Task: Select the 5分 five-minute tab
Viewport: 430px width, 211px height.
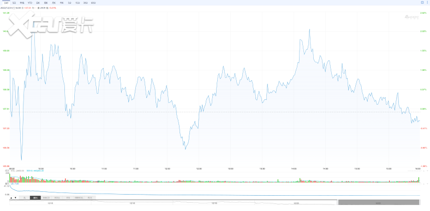Action: pyautogui.click(x=69, y=3)
